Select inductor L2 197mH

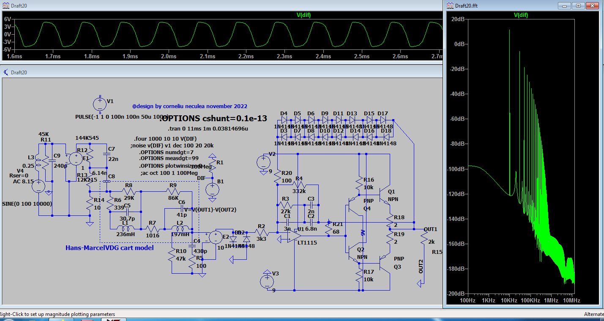[180, 229]
